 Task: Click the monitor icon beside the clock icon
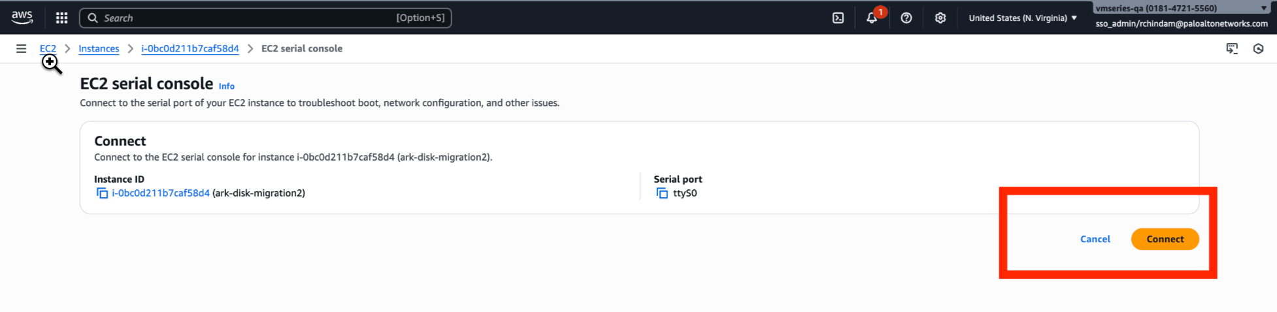[1232, 48]
